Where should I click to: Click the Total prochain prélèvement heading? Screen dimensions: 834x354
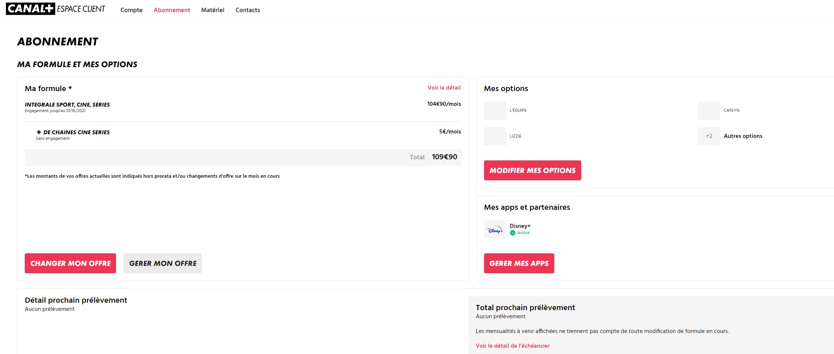click(x=525, y=308)
